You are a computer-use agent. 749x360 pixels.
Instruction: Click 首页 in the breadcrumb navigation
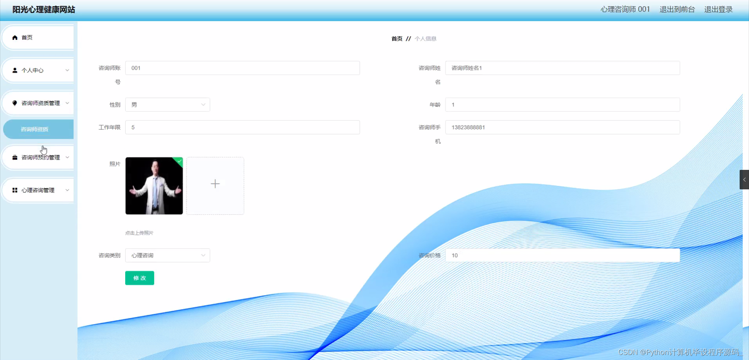(397, 39)
